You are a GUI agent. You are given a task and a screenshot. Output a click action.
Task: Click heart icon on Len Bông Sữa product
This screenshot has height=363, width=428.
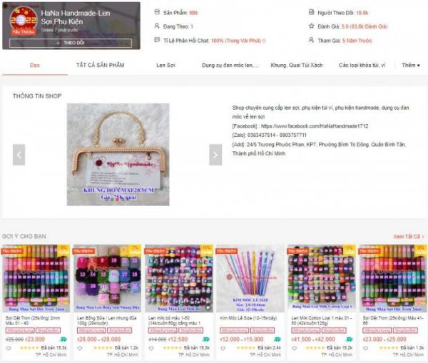pos(80,348)
